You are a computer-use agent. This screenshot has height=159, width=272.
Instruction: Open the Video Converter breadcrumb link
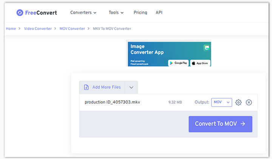tap(38, 29)
